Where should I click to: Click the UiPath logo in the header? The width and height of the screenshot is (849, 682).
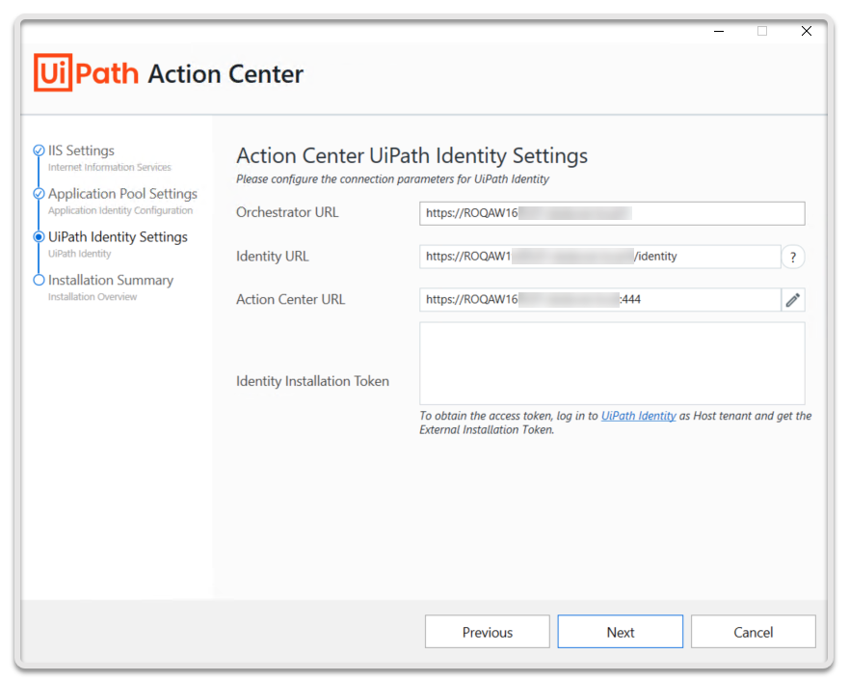87,73
